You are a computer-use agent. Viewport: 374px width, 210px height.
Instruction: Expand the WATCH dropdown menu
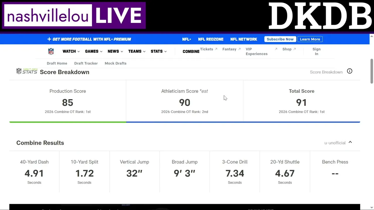[71, 51]
